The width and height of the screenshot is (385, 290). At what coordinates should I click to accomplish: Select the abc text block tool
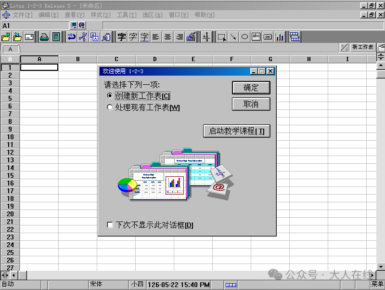coord(256,37)
